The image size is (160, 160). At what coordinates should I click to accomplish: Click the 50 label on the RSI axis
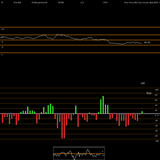point(2,42)
